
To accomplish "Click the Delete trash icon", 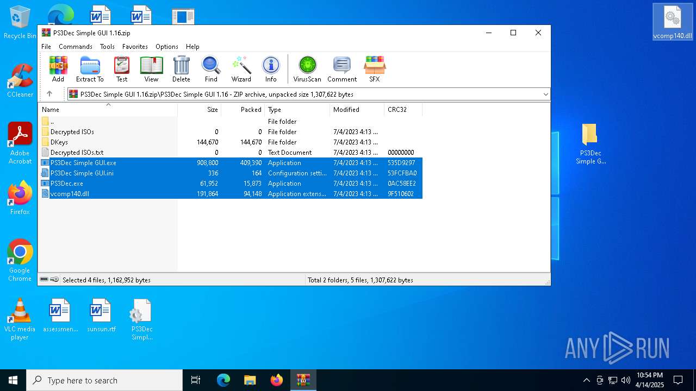I will point(181,69).
